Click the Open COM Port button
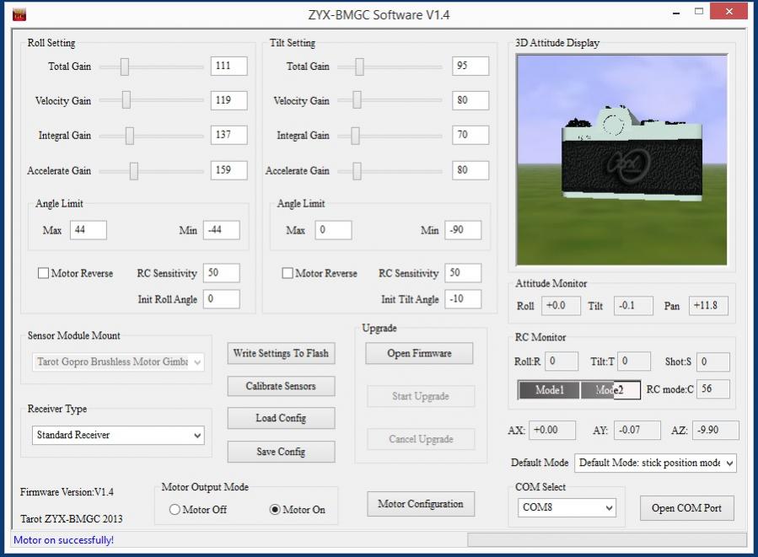 [x=686, y=508]
